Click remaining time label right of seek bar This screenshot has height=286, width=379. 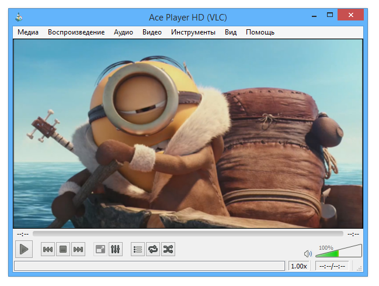[x=353, y=234]
